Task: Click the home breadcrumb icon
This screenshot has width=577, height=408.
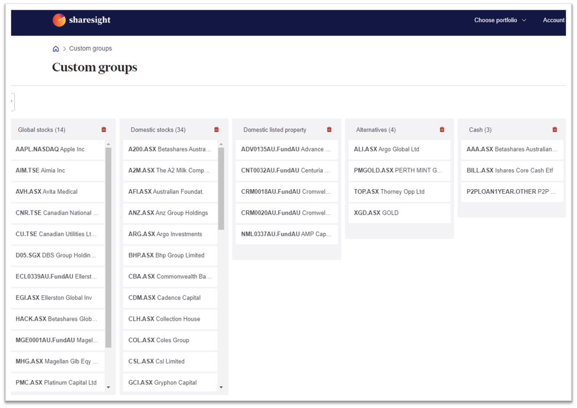Action: coord(56,48)
